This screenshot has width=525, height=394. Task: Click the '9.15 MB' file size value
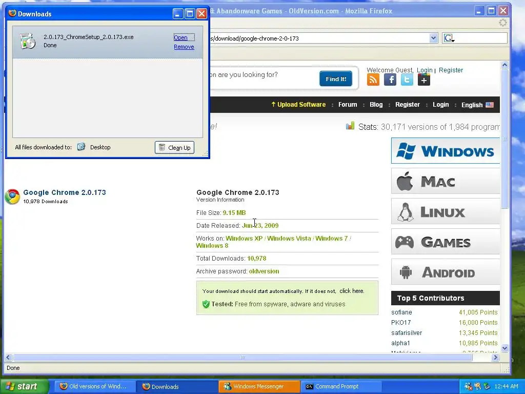click(x=234, y=213)
